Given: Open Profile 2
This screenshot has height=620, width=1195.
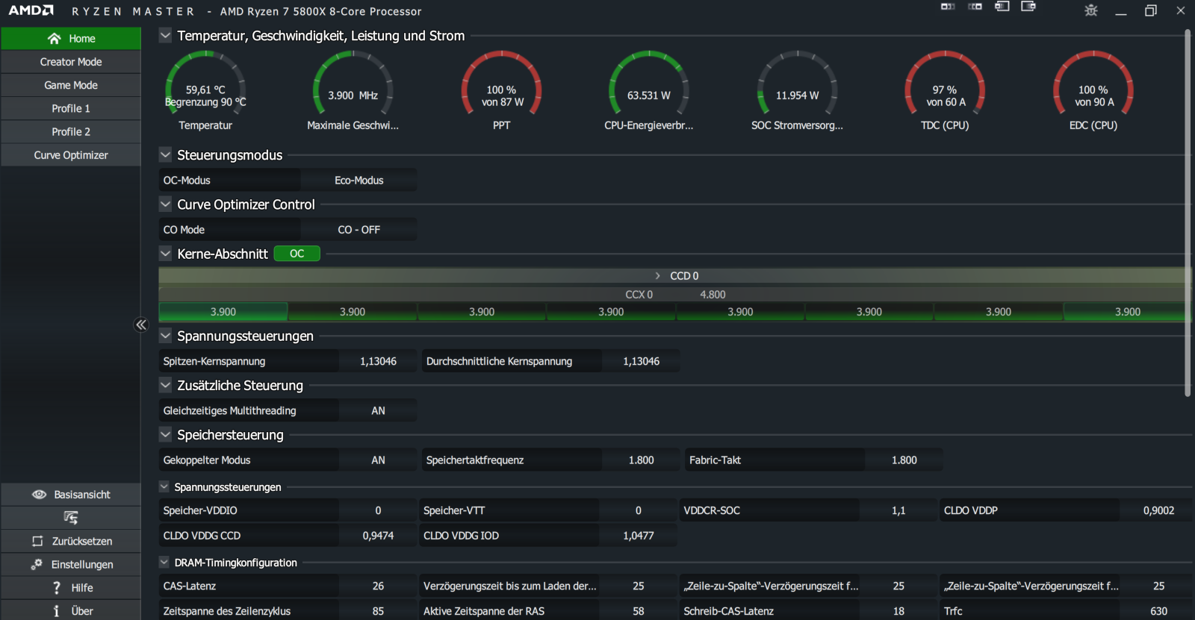Looking at the screenshot, I should [x=71, y=131].
